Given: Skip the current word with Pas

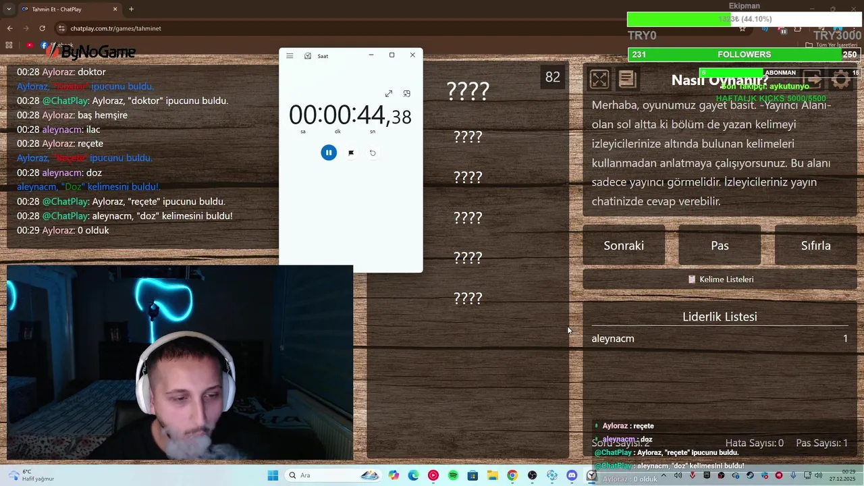Looking at the screenshot, I should 720,246.
